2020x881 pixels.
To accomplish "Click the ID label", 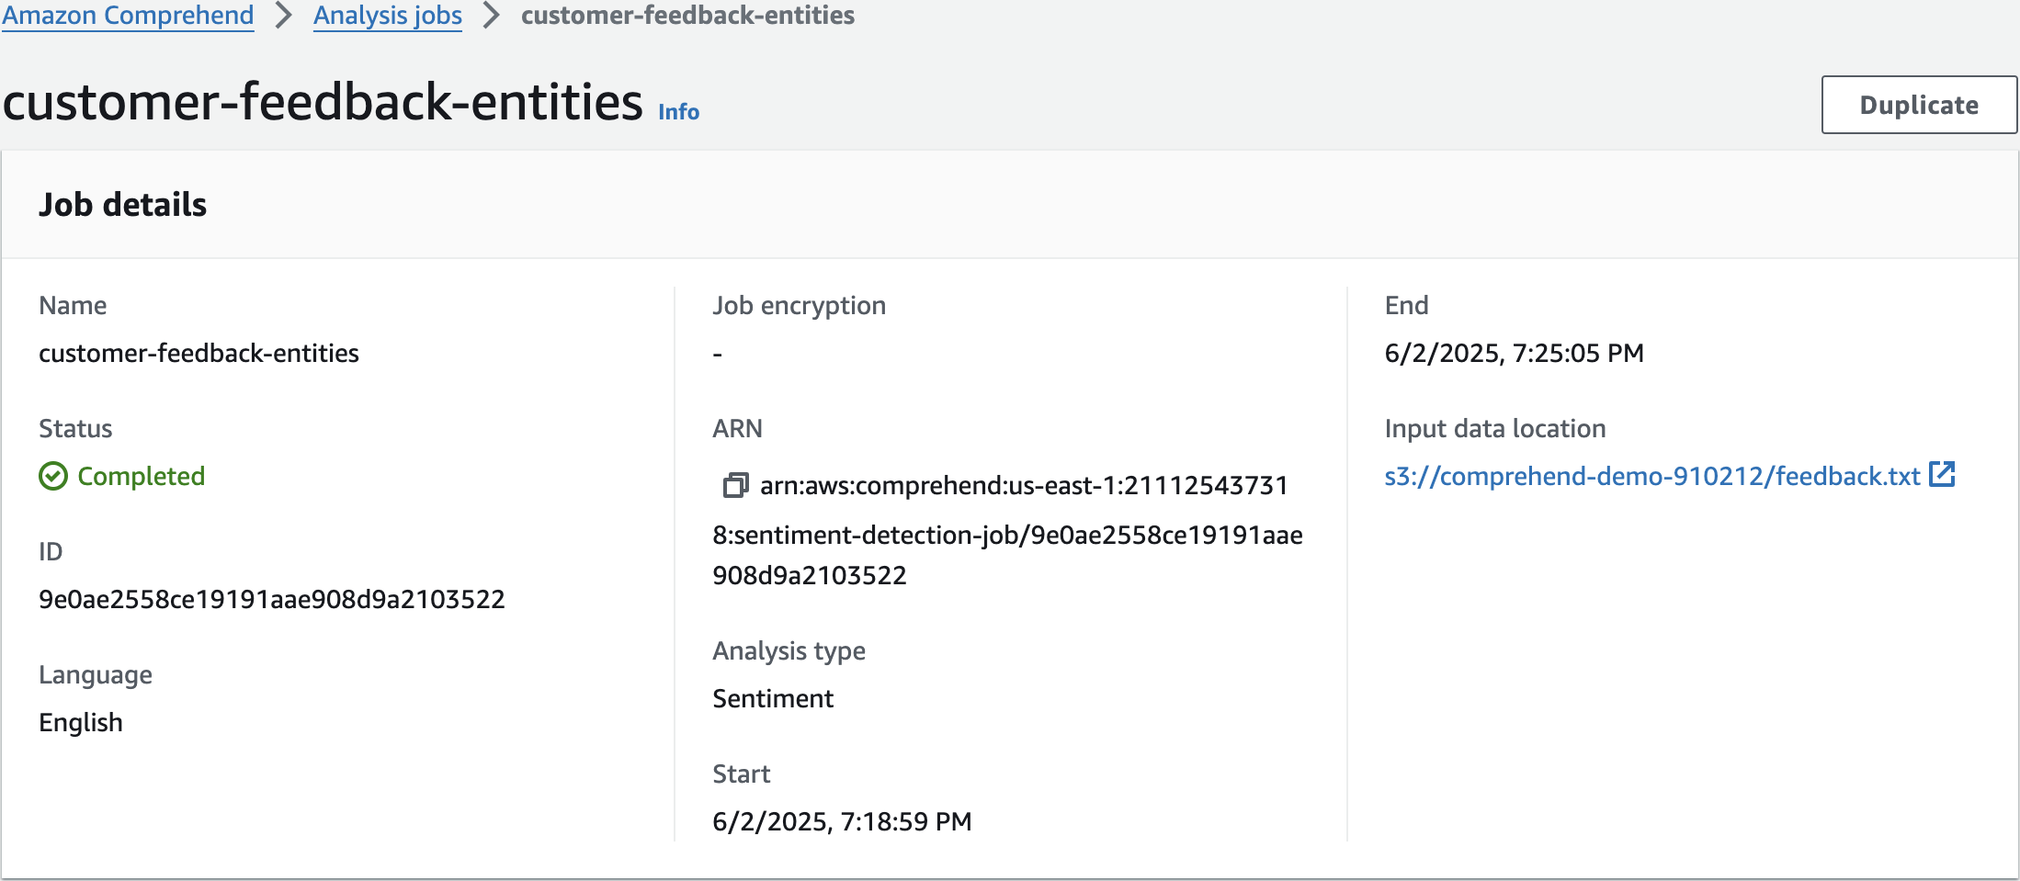I will point(51,551).
